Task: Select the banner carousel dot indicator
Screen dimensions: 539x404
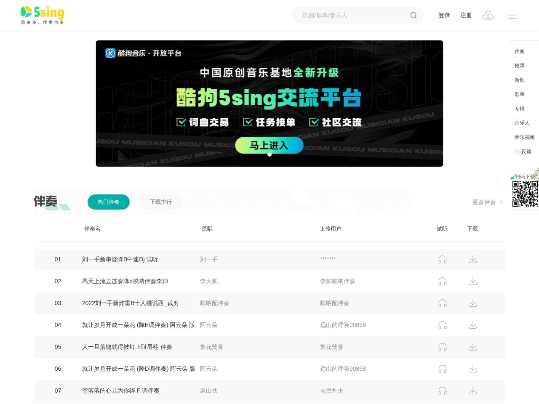Action: coord(269,154)
